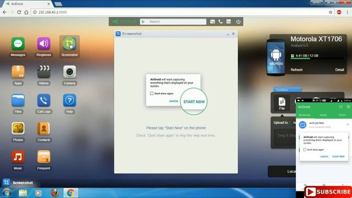
Task: Click the Motorola XT1706 device name
Action: click(316, 39)
